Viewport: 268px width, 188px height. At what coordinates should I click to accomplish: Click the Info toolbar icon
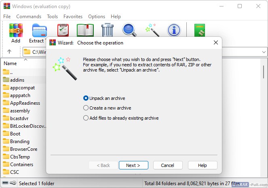(x=174, y=30)
